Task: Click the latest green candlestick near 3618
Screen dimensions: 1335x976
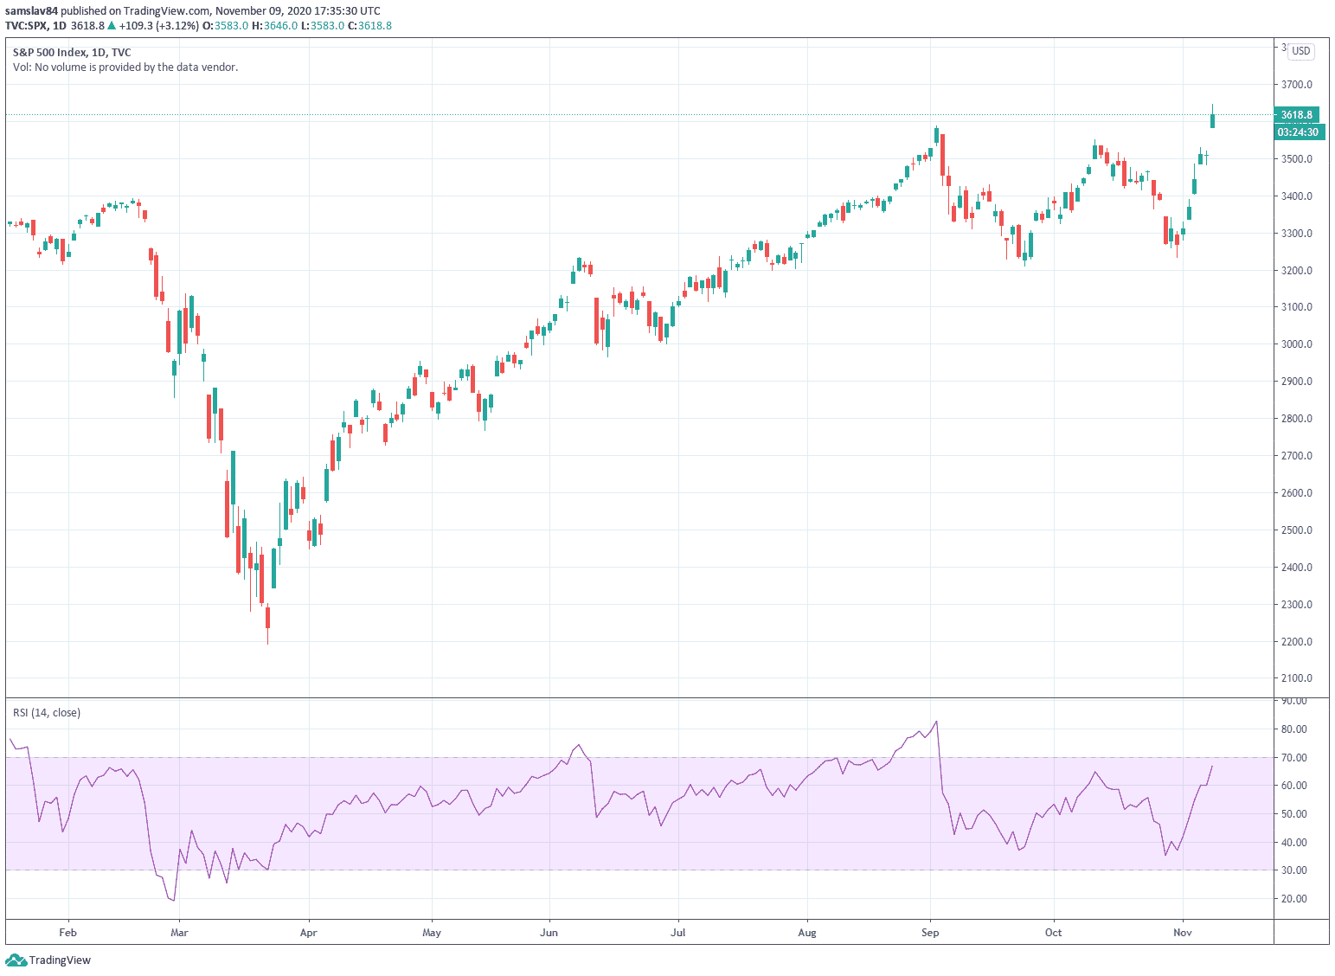Action: (x=1212, y=120)
